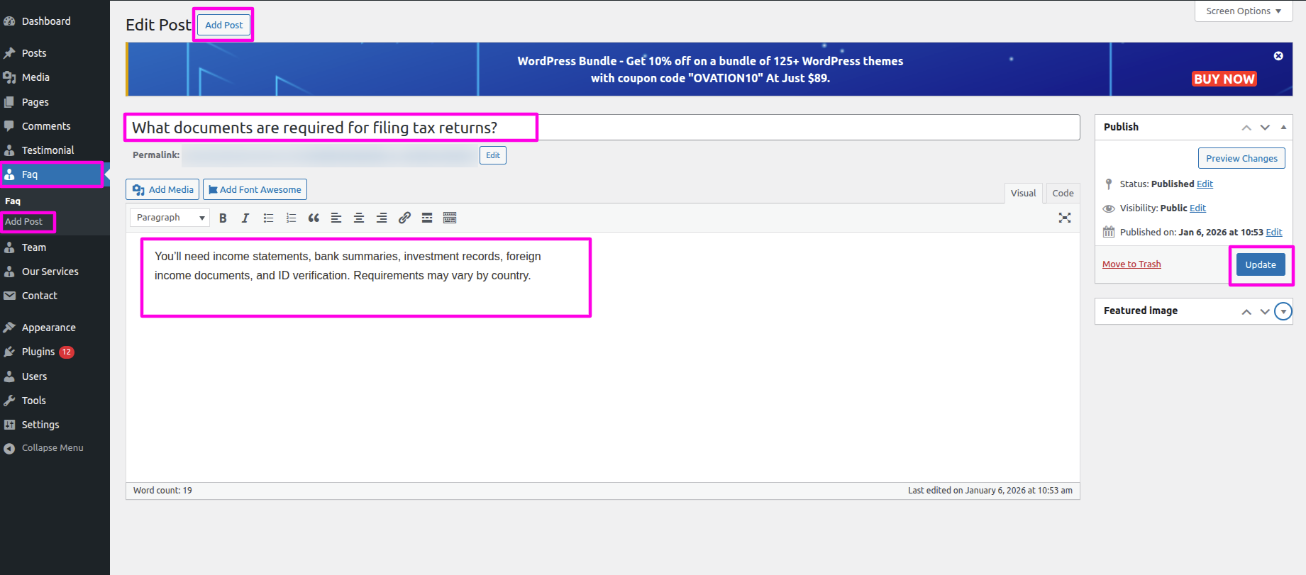Insert a link using the link icon
Screen dimensions: 1306x575
pos(404,218)
